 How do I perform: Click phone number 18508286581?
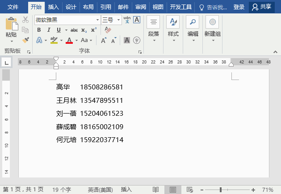(101, 87)
